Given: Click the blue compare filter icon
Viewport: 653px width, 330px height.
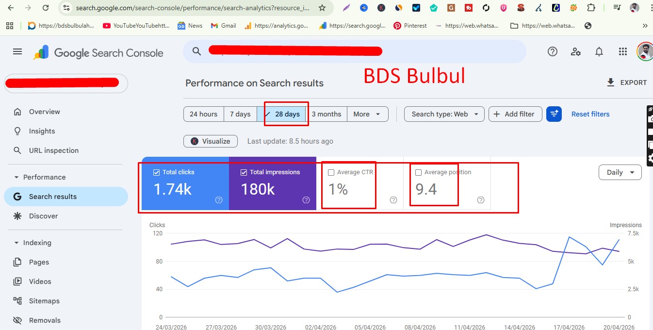Looking at the screenshot, I should pos(554,114).
